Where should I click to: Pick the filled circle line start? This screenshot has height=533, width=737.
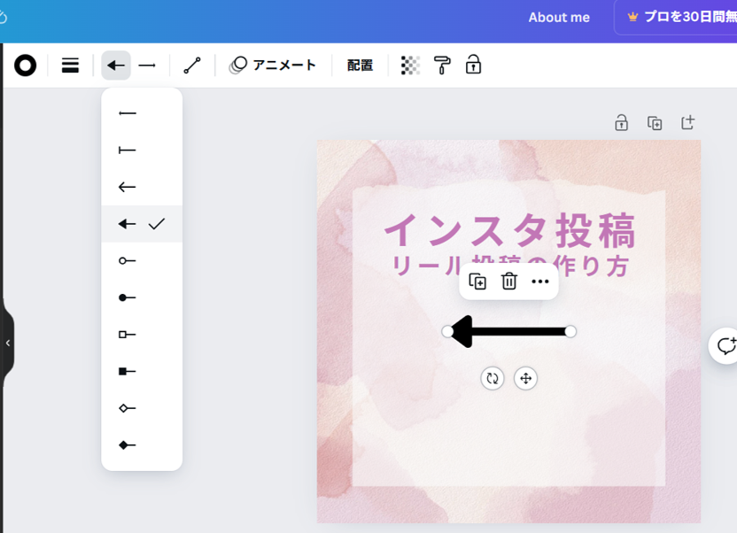pyautogui.click(x=128, y=297)
